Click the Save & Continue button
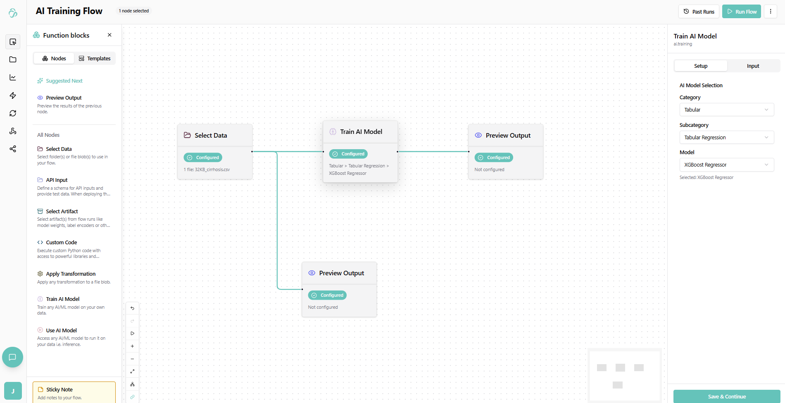 pyautogui.click(x=727, y=396)
